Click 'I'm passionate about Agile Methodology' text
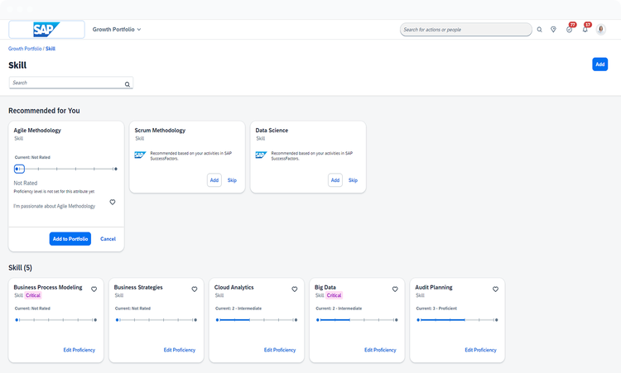621x373 pixels. [55, 206]
